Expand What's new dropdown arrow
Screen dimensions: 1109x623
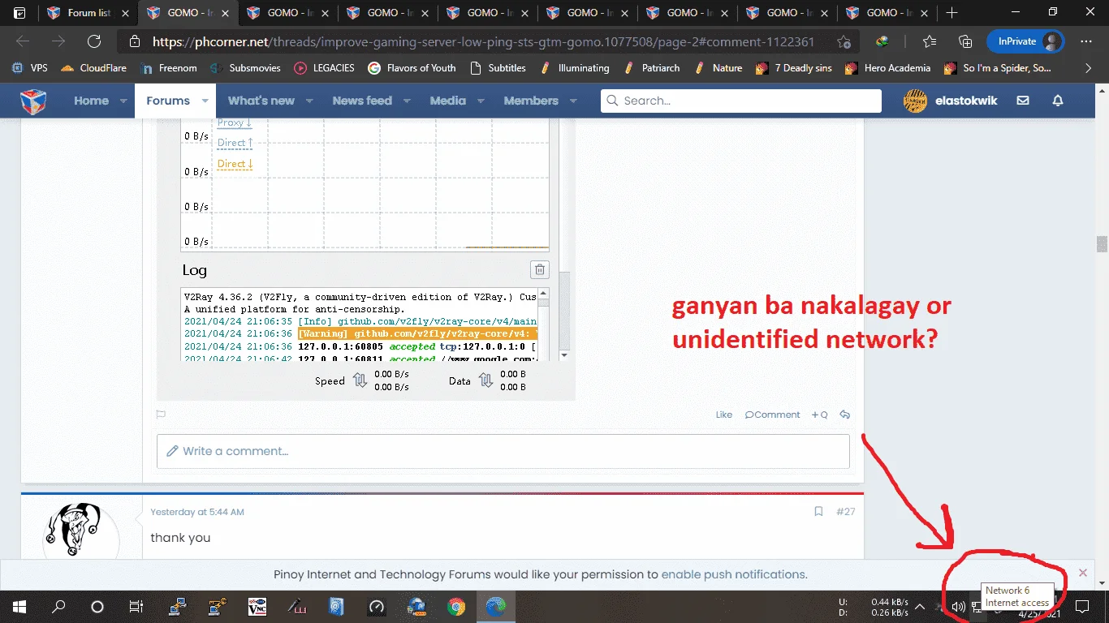[x=309, y=101]
